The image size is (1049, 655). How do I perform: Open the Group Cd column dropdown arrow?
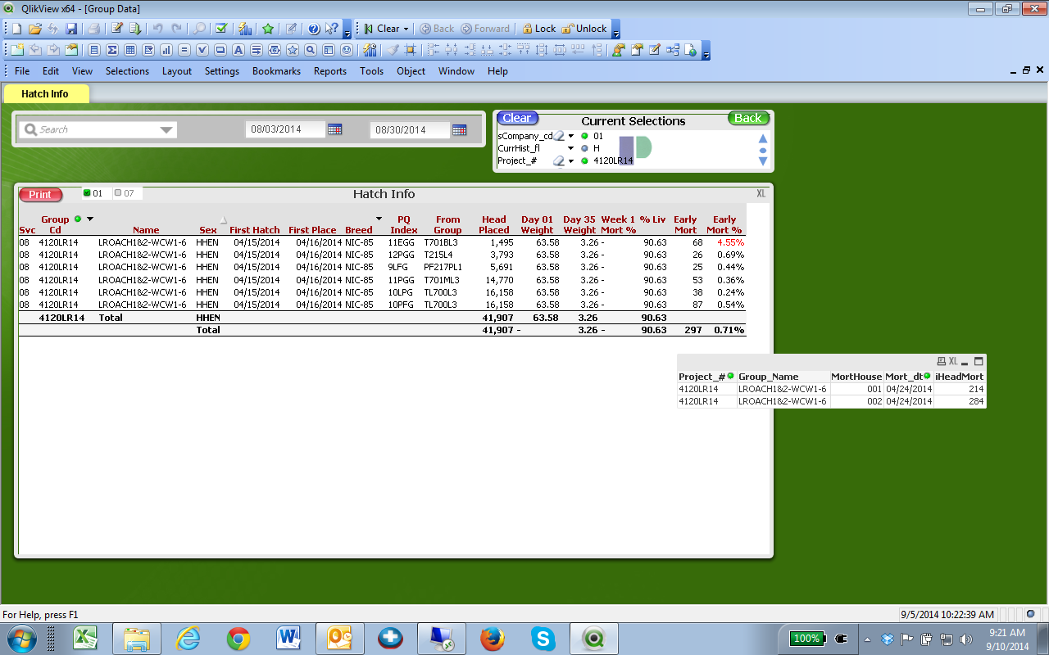coord(90,219)
